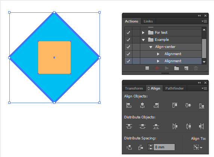Collapse the Align-center action

point(151,47)
